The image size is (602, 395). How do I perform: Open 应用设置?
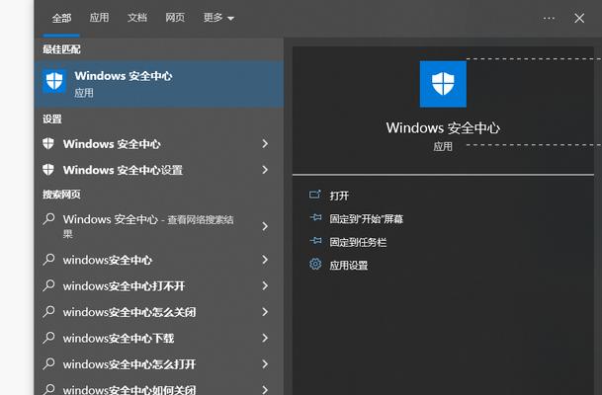click(x=349, y=266)
